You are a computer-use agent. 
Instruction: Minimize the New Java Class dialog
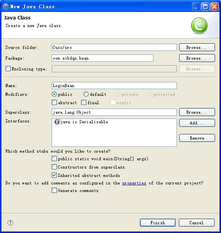pyautogui.click(x=196, y=6)
